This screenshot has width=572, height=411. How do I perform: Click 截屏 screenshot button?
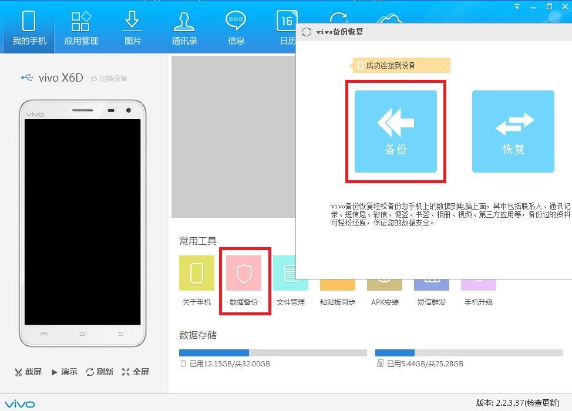click(28, 372)
